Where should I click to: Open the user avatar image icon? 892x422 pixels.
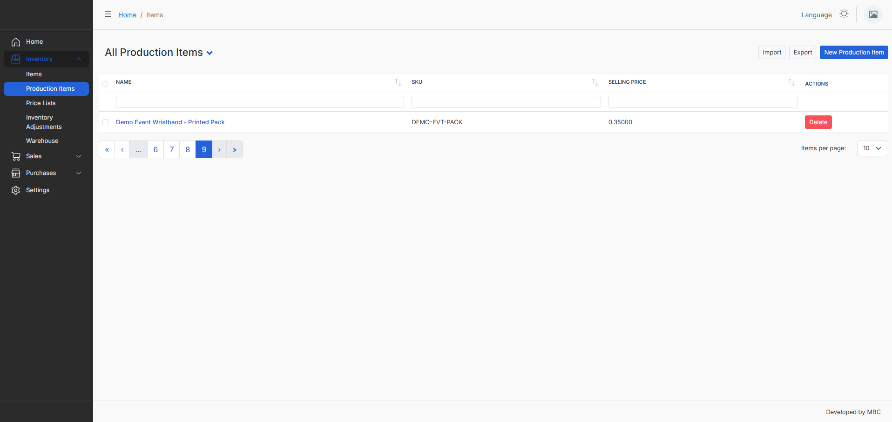tap(873, 14)
